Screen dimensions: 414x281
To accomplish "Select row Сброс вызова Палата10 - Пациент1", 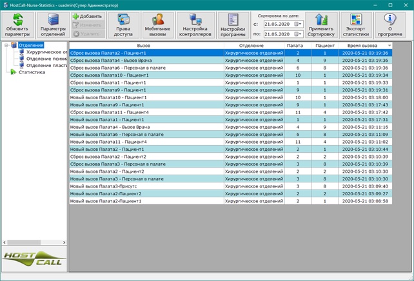I will tap(109, 75).
